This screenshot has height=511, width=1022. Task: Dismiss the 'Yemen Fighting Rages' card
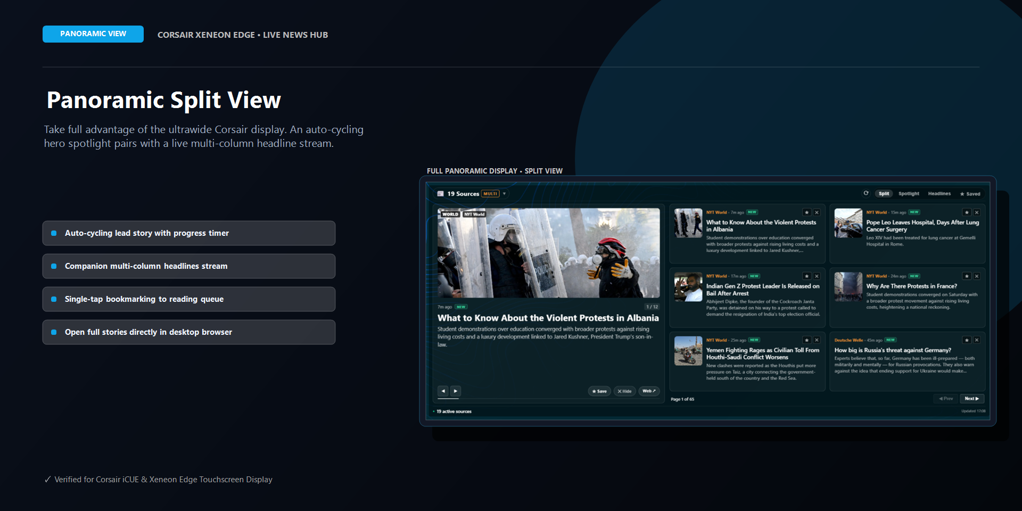(817, 340)
